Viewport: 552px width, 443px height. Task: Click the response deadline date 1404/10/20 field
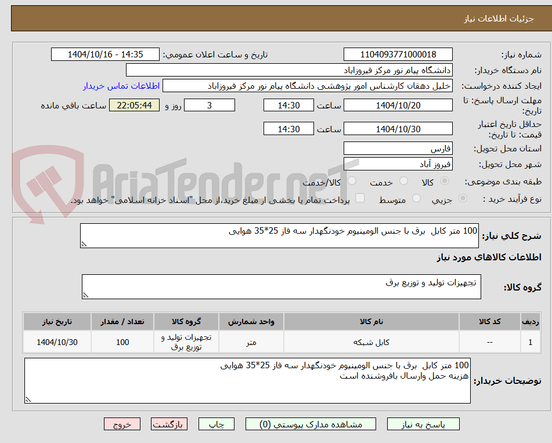tap(398, 105)
